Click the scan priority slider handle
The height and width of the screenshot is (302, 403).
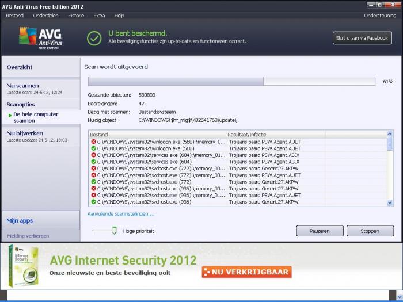114,231
